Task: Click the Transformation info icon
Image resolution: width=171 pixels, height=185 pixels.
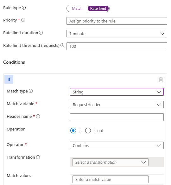Action: click(38, 157)
